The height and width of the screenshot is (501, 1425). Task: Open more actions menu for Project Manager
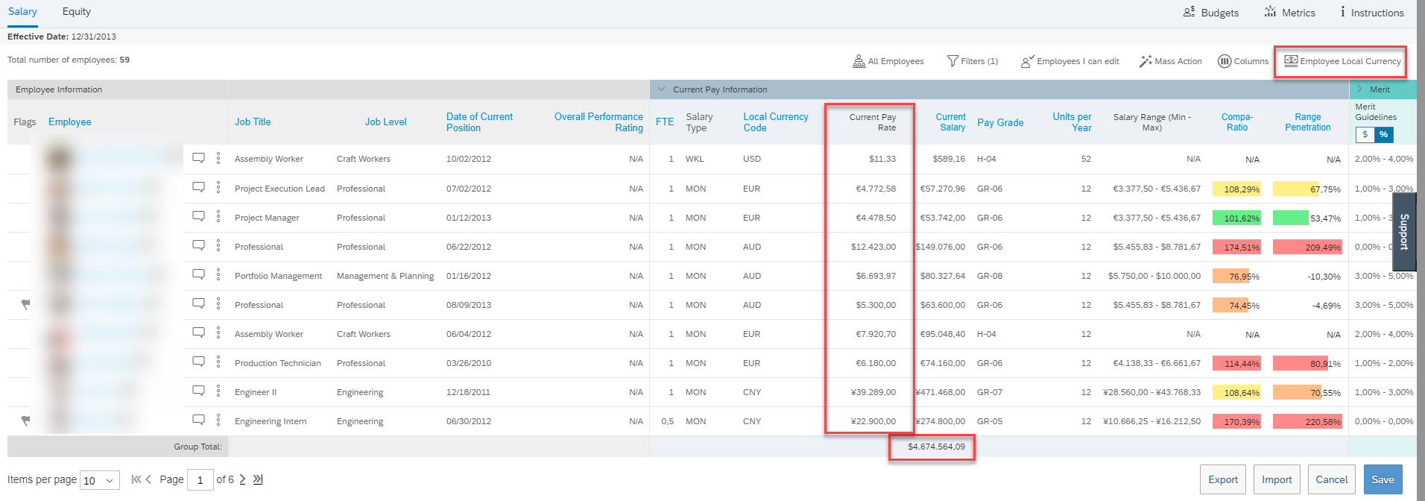point(218,216)
